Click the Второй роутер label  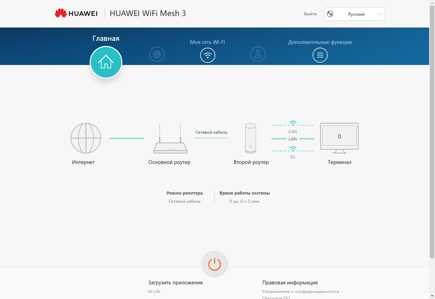(251, 162)
